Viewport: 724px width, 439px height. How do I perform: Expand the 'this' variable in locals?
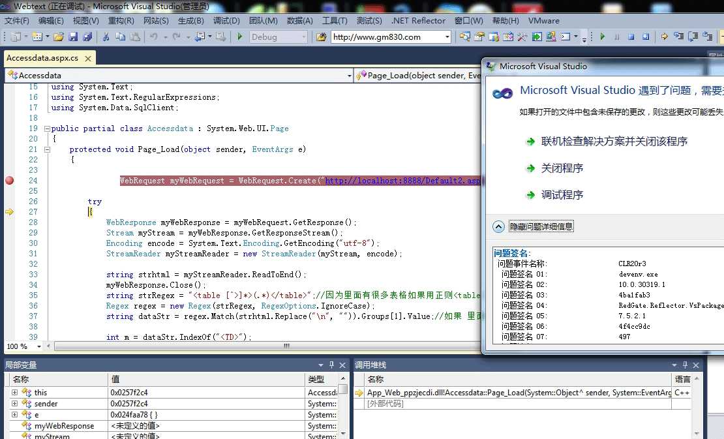15,393
